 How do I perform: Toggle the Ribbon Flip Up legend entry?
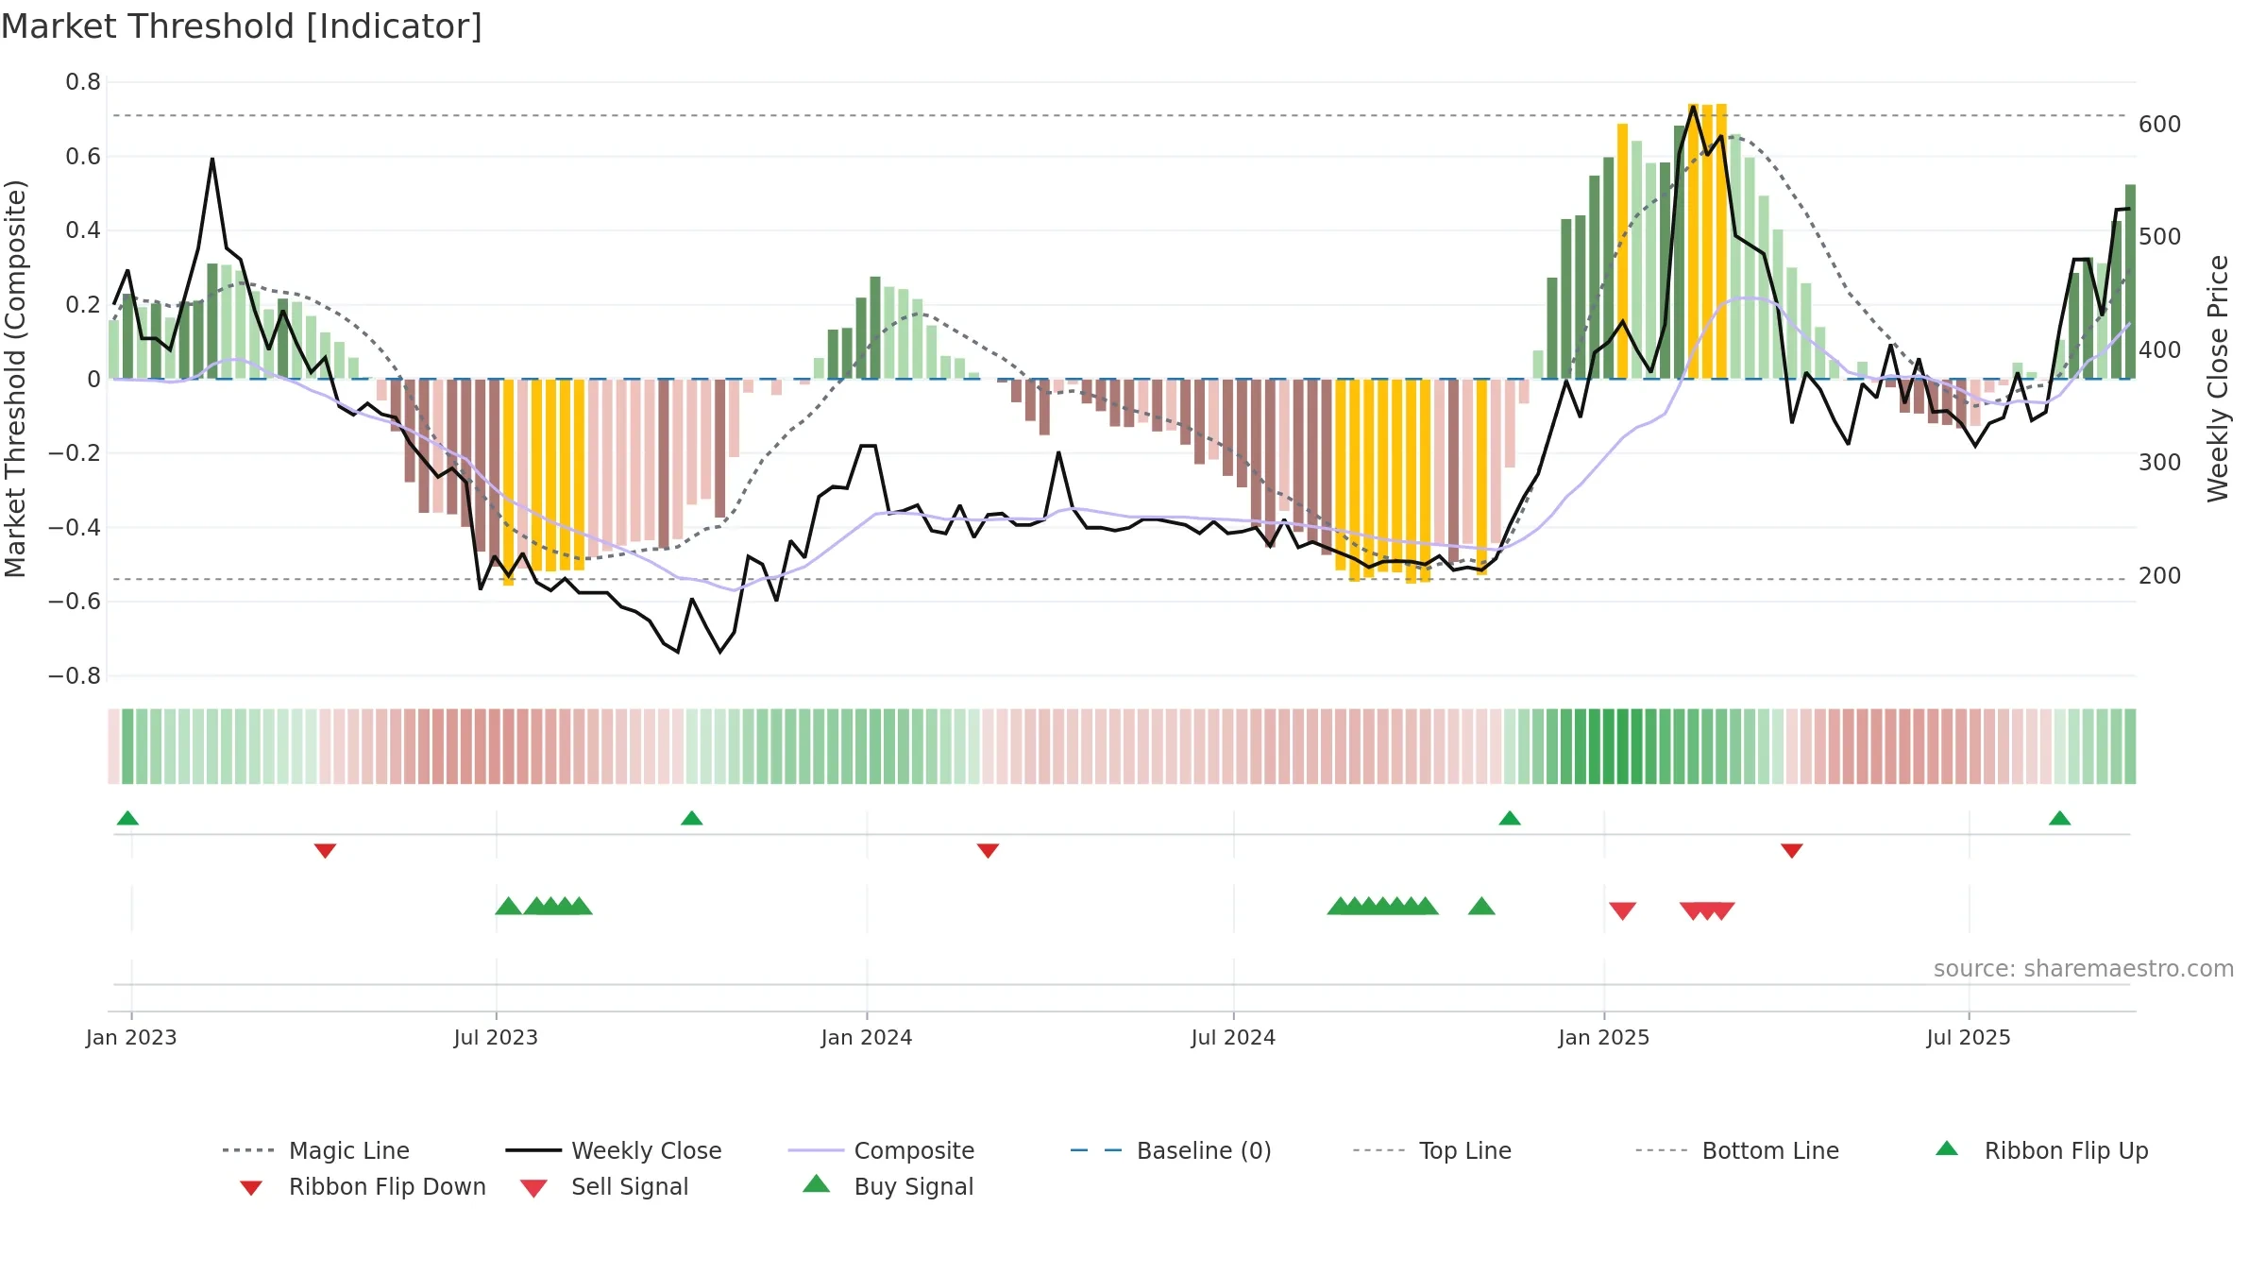pyautogui.click(x=2041, y=1150)
